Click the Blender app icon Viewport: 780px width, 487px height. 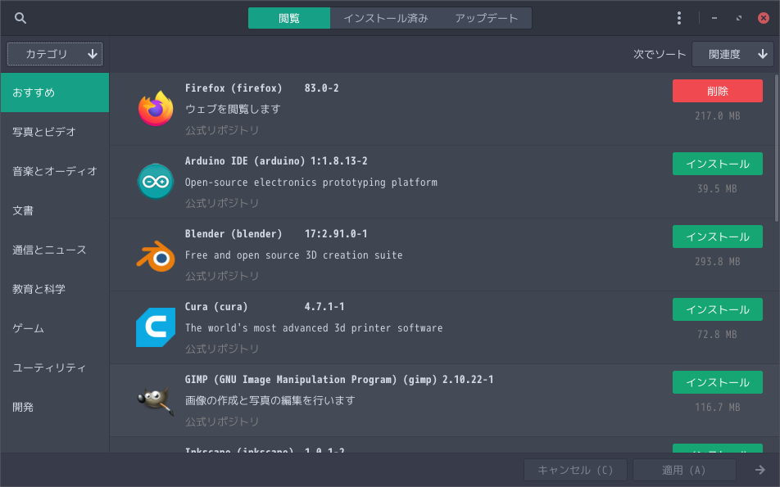pyautogui.click(x=156, y=256)
